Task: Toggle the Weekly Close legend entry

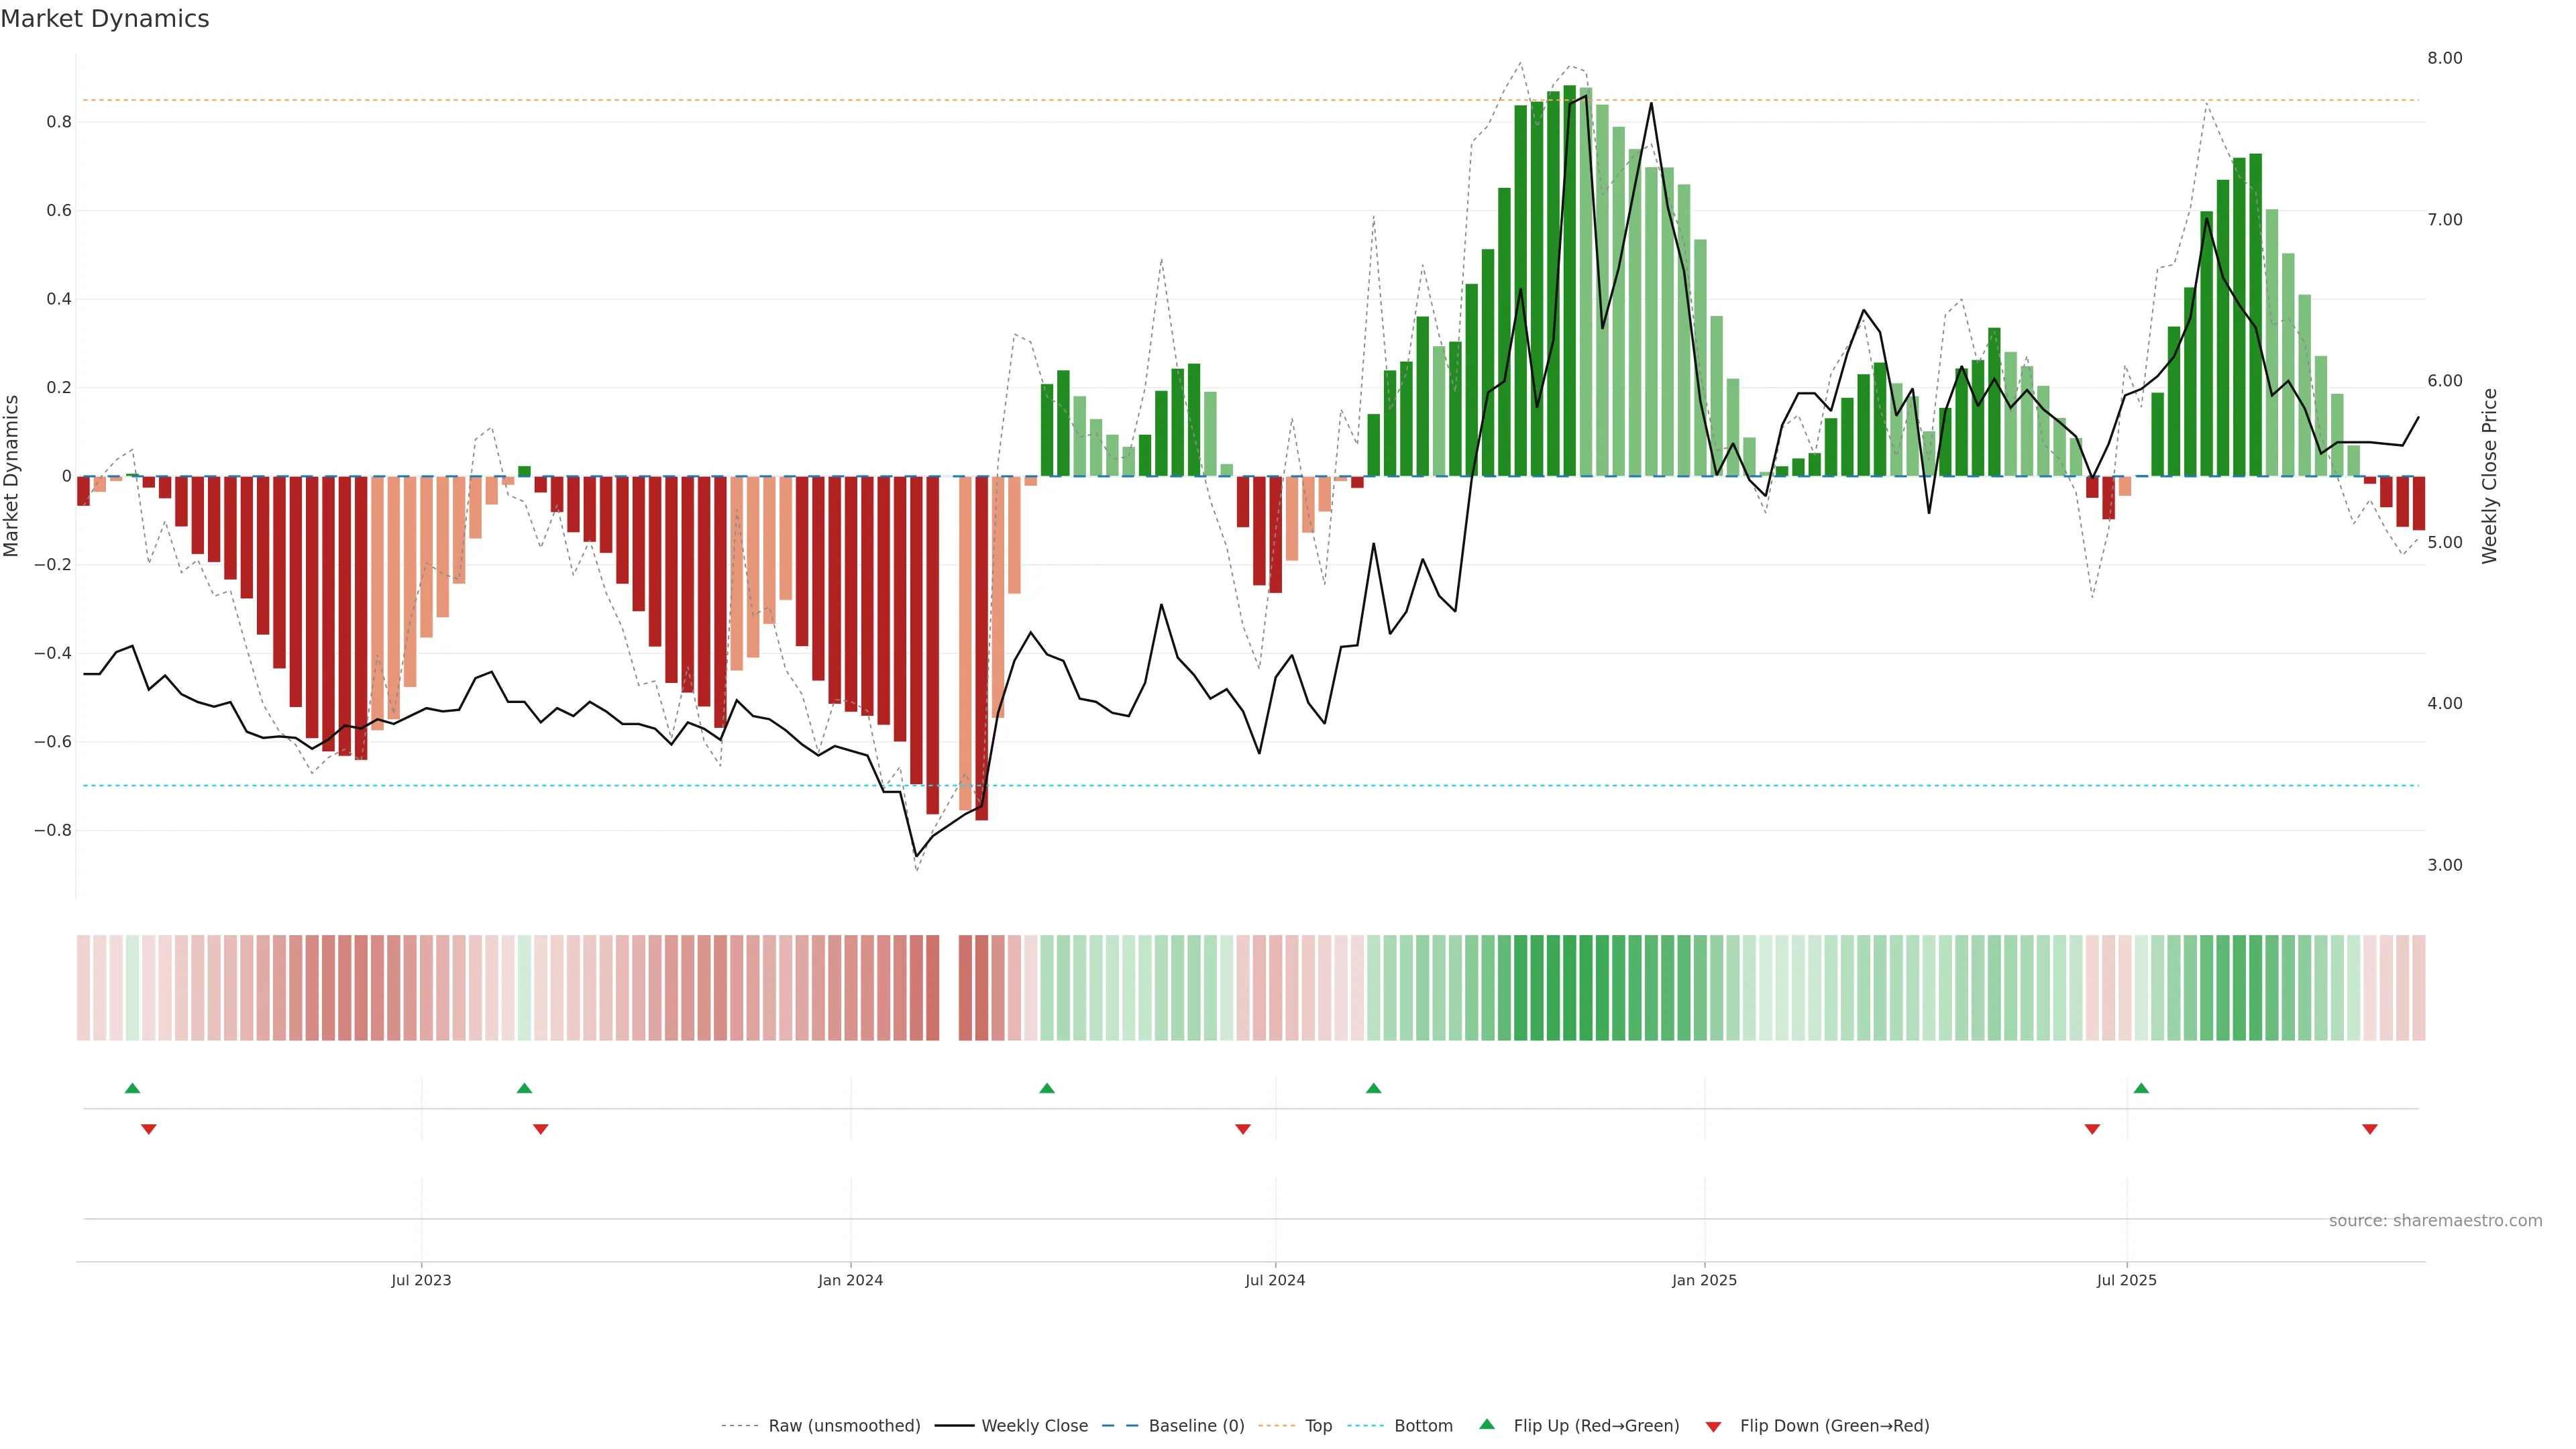Action: pos(1034,1426)
